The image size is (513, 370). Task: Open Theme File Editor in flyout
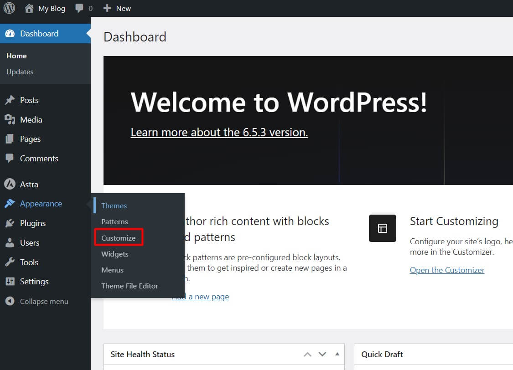130,286
